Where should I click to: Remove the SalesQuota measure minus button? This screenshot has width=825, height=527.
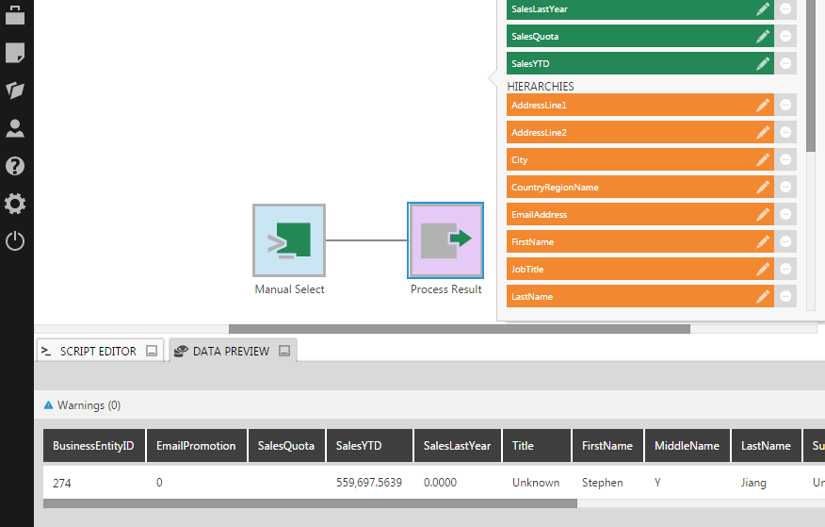coord(785,36)
